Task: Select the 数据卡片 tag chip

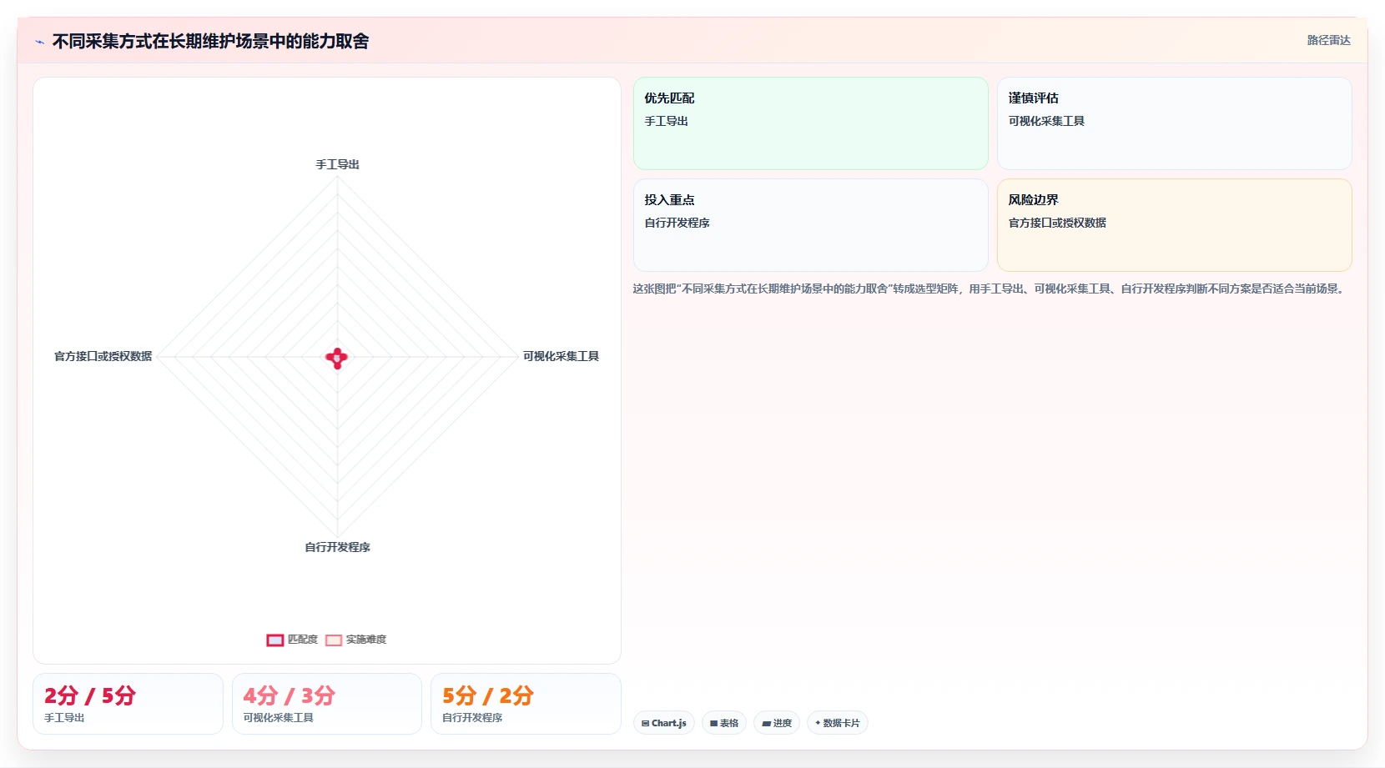Action: 838,723
